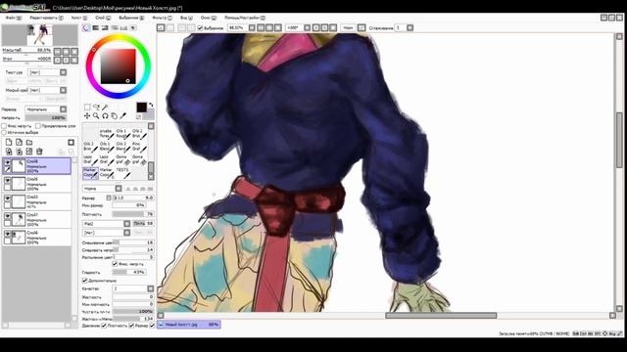This screenshot has width=627, height=352.
Task: Select the Новый Холст.jpg canvas tab
Action: coord(188,325)
